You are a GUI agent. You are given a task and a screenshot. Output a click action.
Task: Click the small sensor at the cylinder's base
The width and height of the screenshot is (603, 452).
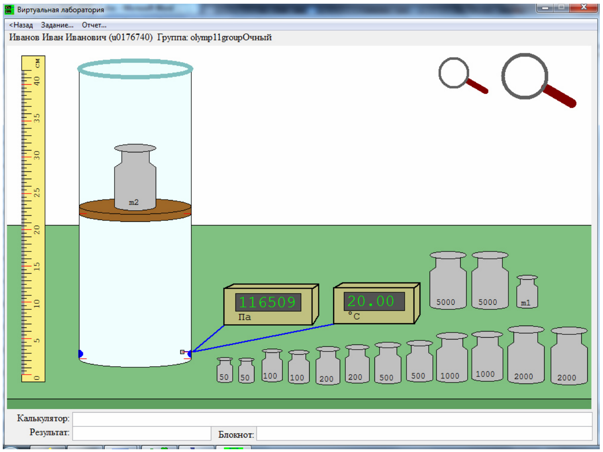click(182, 352)
